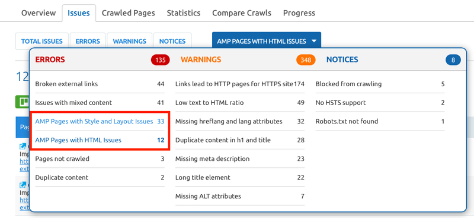Click the ERRORS column heading
Screen dimensions: 474x218
click(50, 60)
